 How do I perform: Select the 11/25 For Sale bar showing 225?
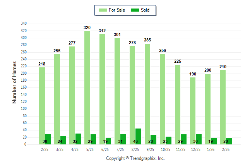[x=178, y=105]
